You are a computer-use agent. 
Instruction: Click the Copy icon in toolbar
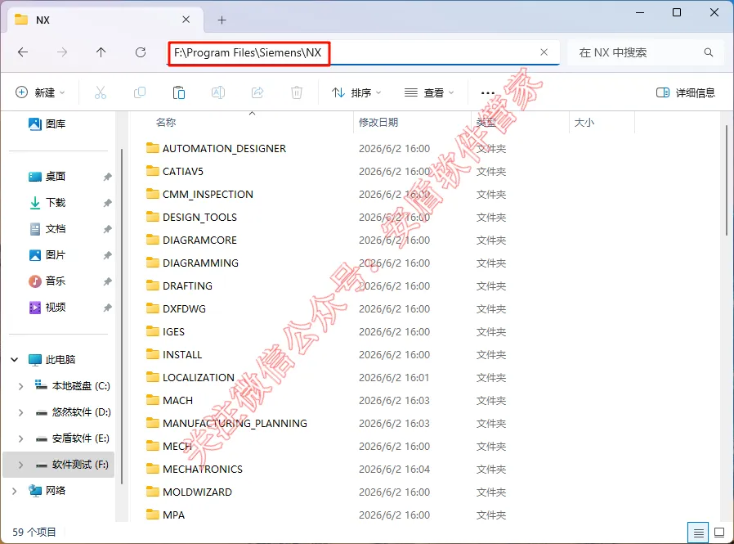[140, 92]
